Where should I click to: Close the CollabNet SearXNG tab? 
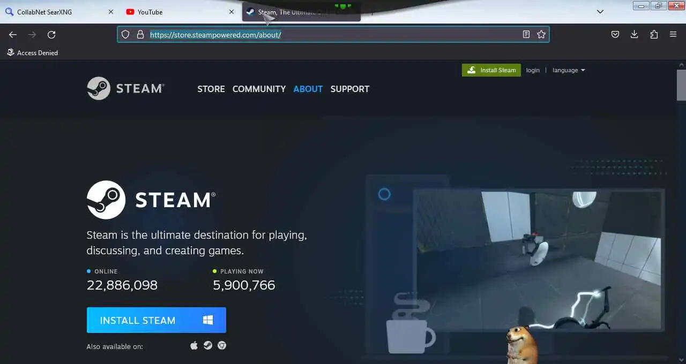click(x=111, y=12)
